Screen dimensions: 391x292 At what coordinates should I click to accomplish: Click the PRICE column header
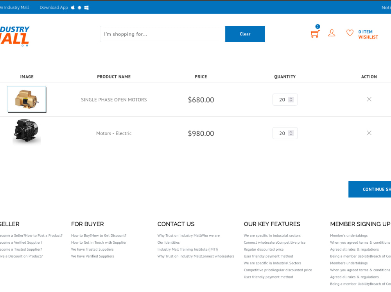(201, 77)
